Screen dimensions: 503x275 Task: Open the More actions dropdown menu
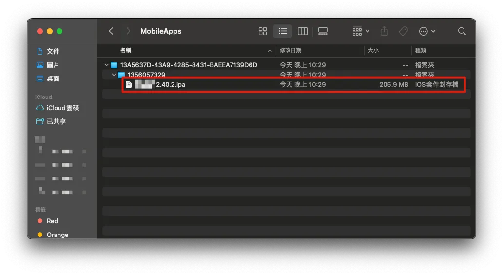click(427, 31)
